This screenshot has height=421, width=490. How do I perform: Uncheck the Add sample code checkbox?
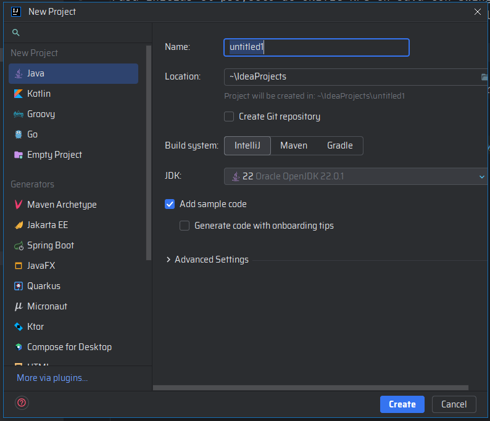[x=170, y=204]
